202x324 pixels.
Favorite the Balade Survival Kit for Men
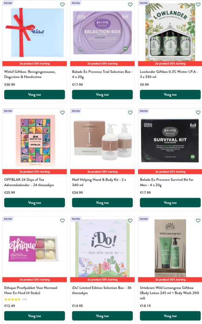pos(198,113)
